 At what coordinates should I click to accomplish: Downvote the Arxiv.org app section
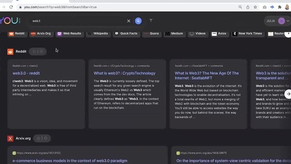tap(45, 138)
